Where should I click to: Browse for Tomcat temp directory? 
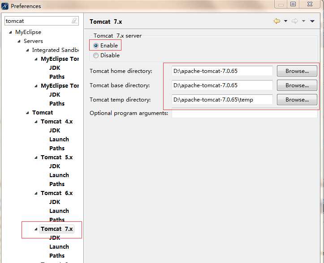(297, 100)
